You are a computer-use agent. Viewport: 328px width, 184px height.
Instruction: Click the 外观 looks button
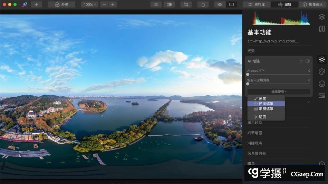tap(61, 4)
